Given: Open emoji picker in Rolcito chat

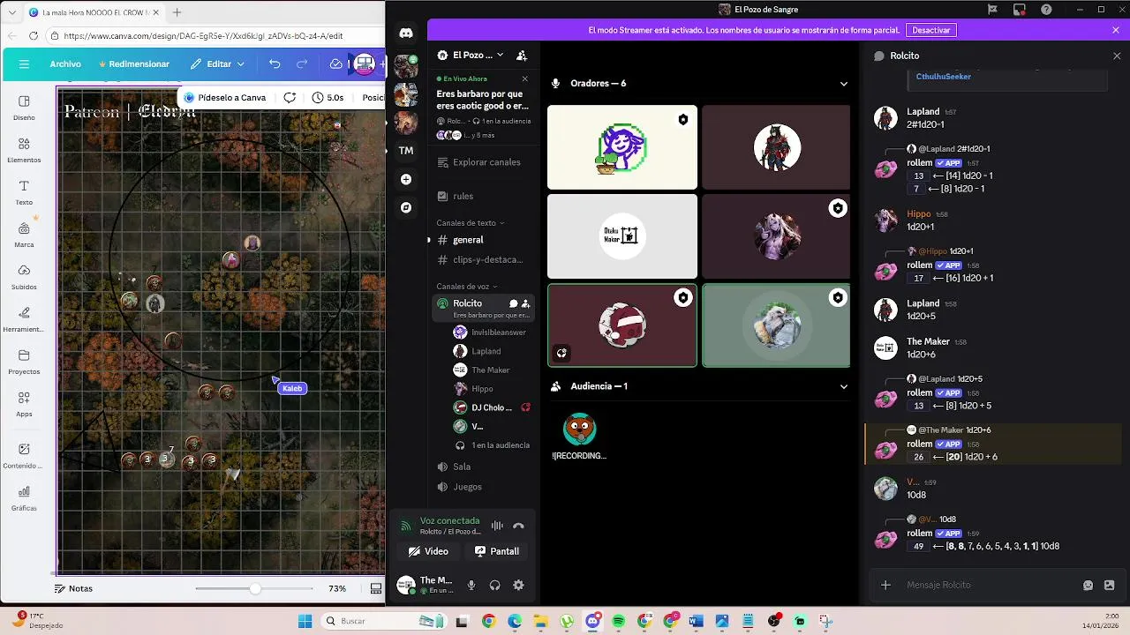Looking at the screenshot, I should [1088, 585].
